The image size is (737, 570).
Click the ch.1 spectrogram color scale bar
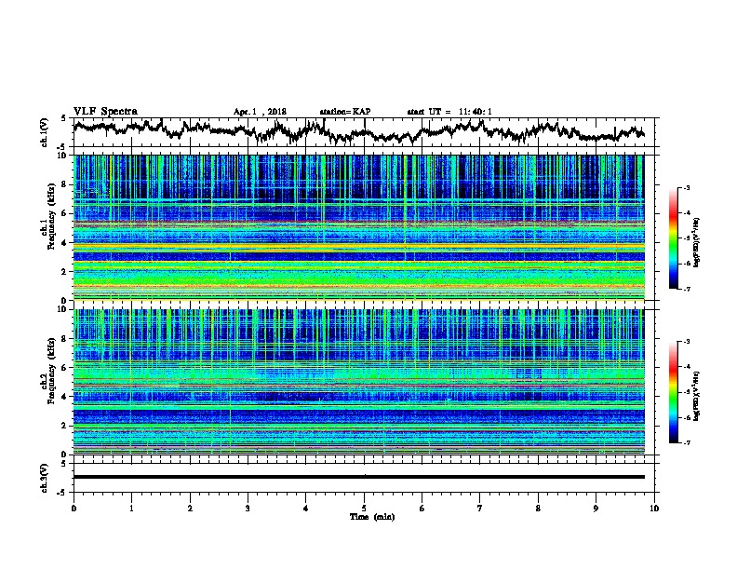[673, 238]
